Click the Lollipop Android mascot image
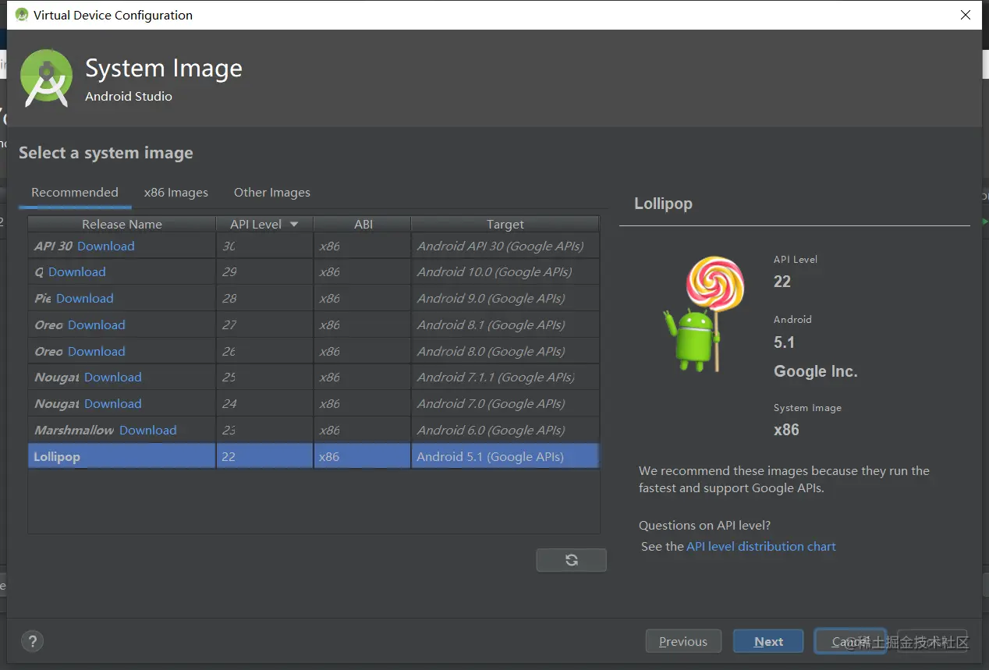The width and height of the screenshot is (989, 670). pos(702,314)
